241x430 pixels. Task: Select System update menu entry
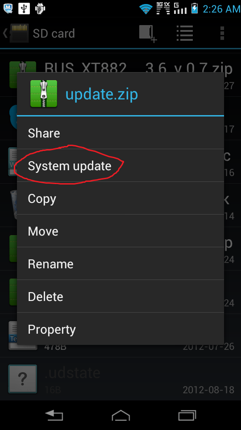coord(120,166)
